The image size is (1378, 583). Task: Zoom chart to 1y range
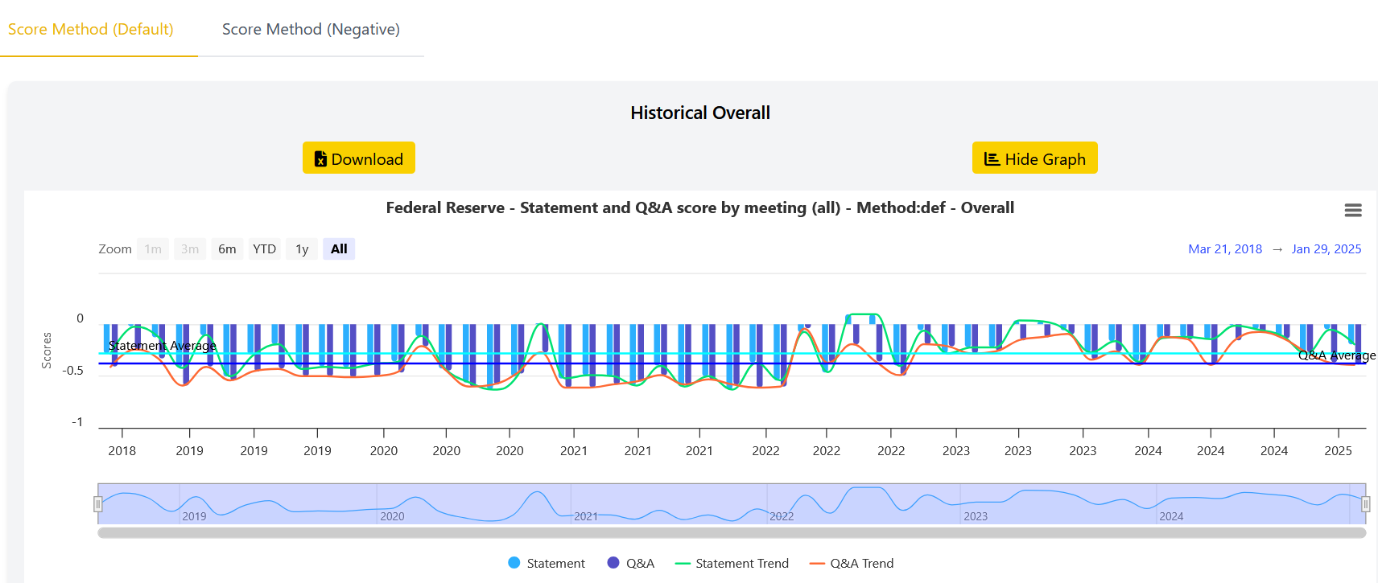click(302, 249)
